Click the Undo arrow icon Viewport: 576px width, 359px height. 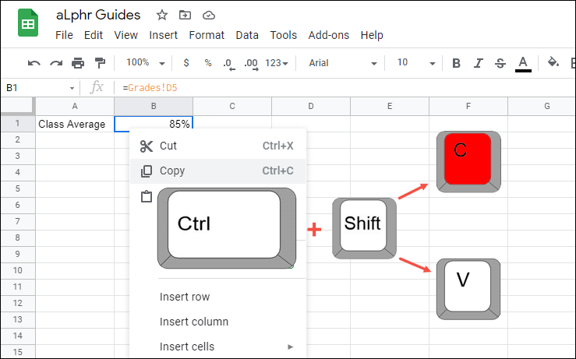coord(34,63)
